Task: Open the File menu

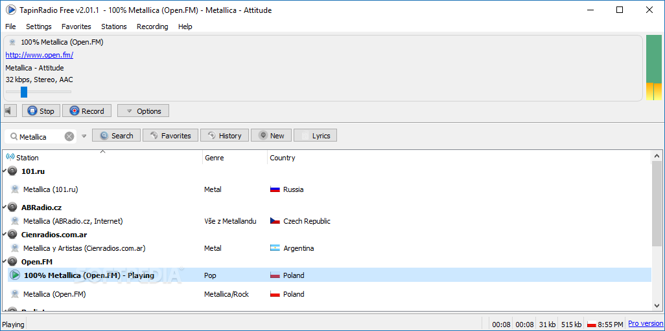Action: (10, 27)
